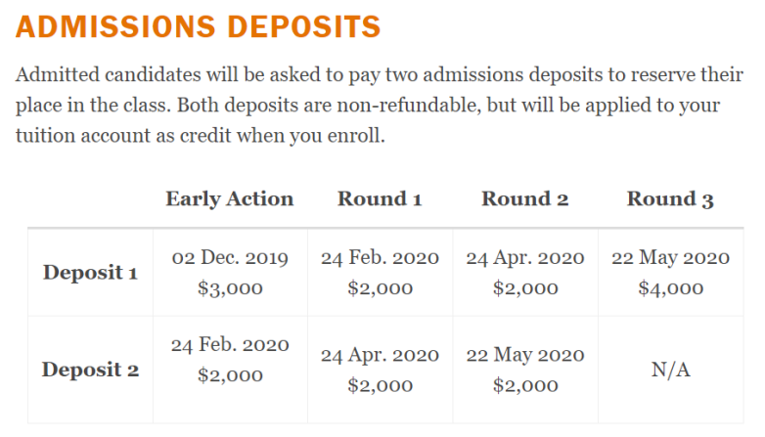765x437 pixels.
Task: Click the "Round 3" column header
Action: [x=670, y=199]
